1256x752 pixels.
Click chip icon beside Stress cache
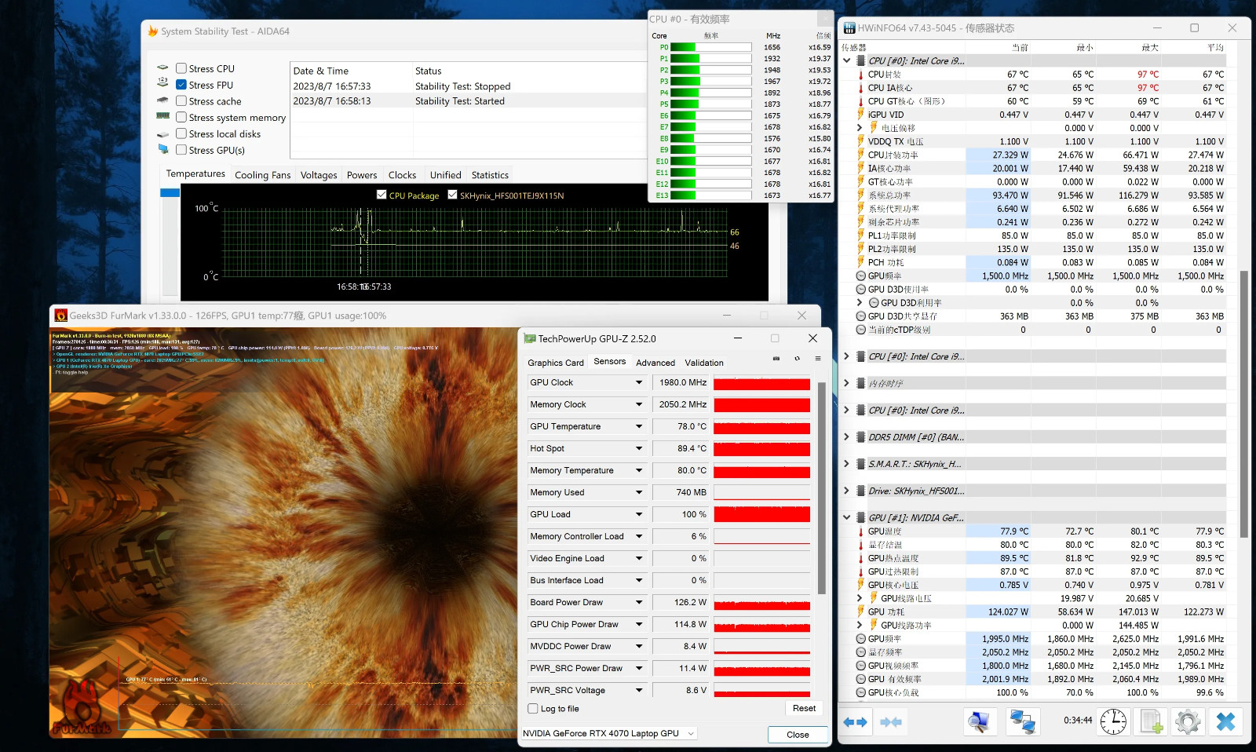[162, 100]
